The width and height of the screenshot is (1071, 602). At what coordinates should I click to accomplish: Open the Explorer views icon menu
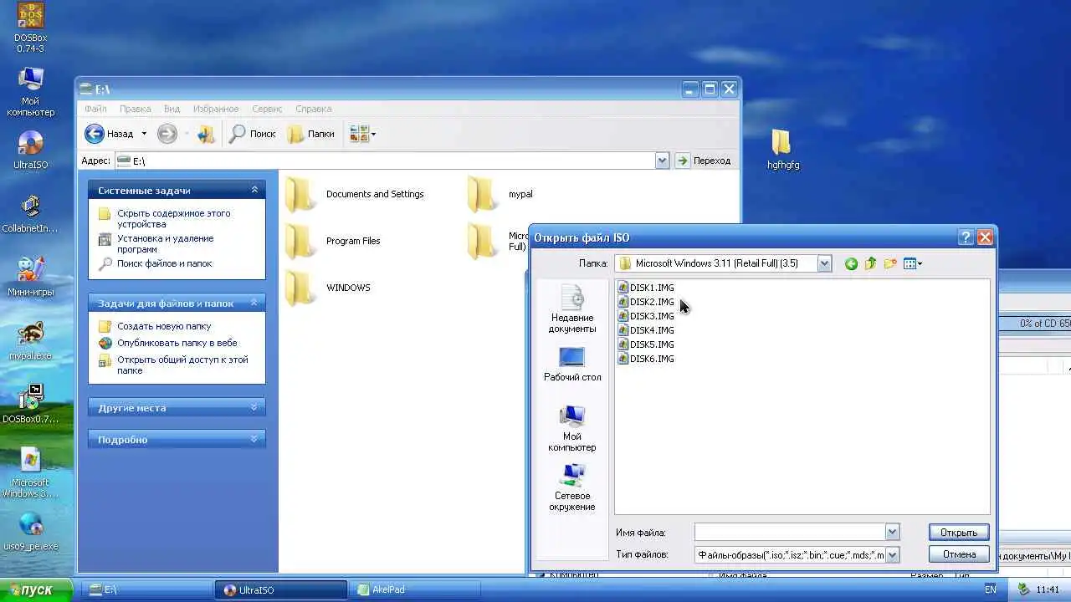(362, 134)
